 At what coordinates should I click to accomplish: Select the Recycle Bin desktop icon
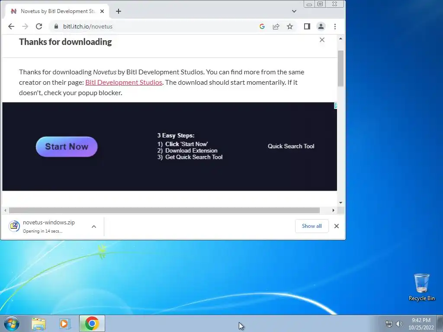pos(422,287)
